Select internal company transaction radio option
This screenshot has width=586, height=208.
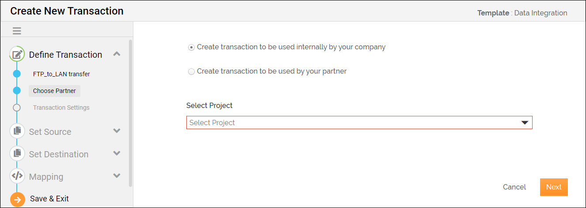191,47
